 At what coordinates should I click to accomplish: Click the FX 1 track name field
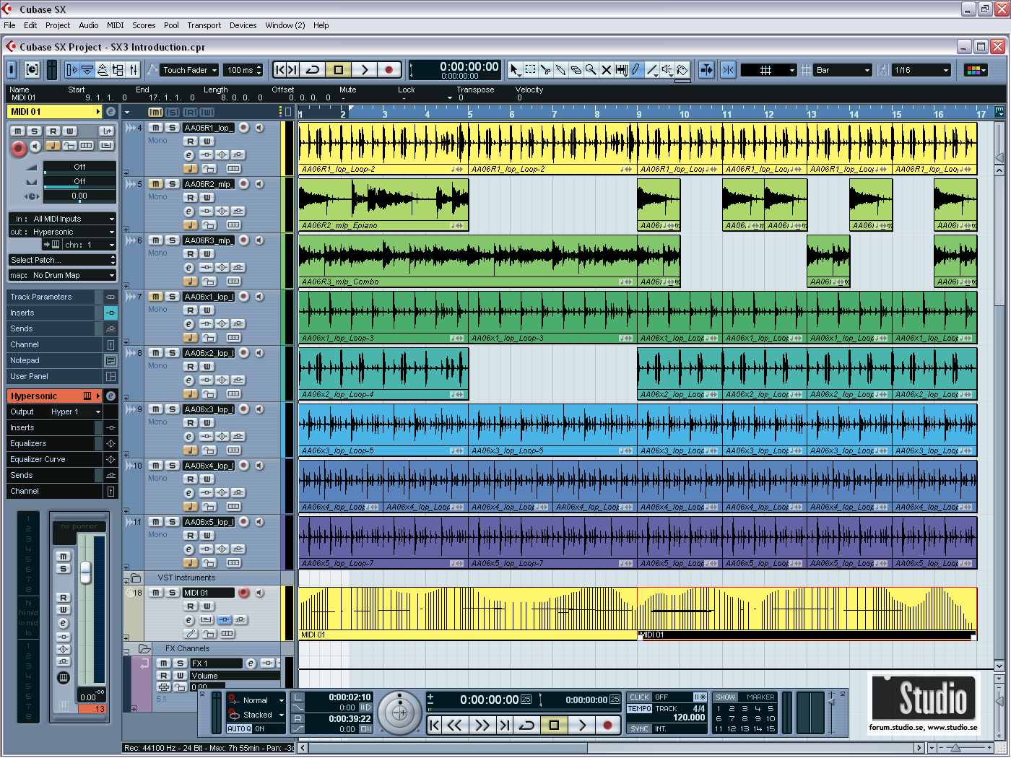click(217, 663)
